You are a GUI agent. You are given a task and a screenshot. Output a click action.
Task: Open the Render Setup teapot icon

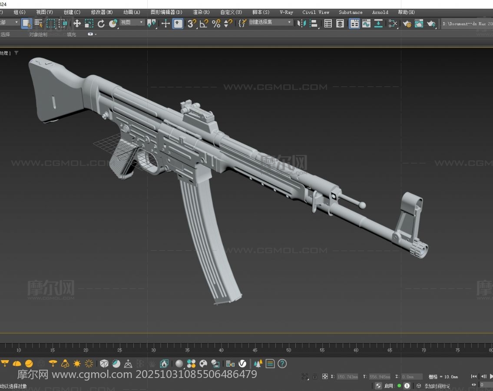pos(407,23)
